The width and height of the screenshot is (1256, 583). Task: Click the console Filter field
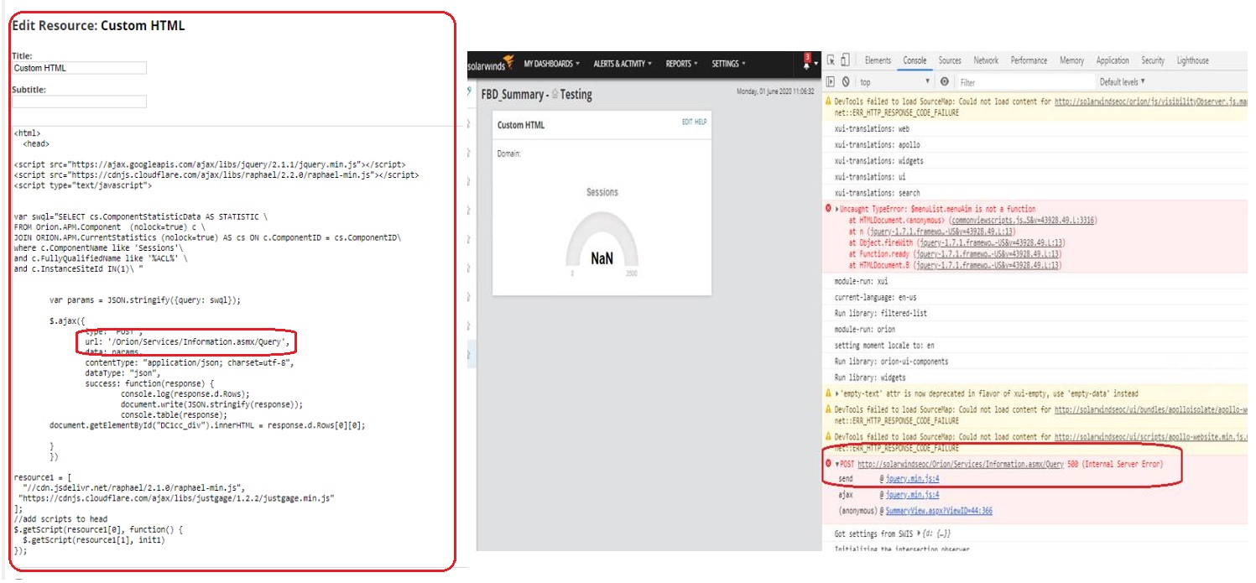point(1026,82)
